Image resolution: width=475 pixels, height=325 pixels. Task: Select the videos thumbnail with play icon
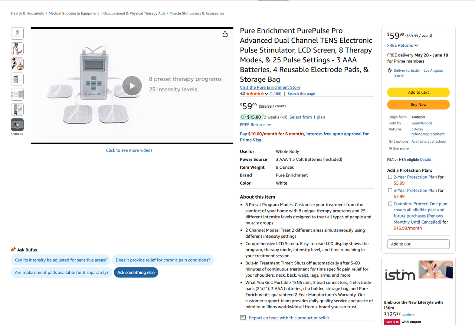click(17, 125)
